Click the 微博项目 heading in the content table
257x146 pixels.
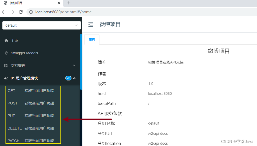point(219,51)
